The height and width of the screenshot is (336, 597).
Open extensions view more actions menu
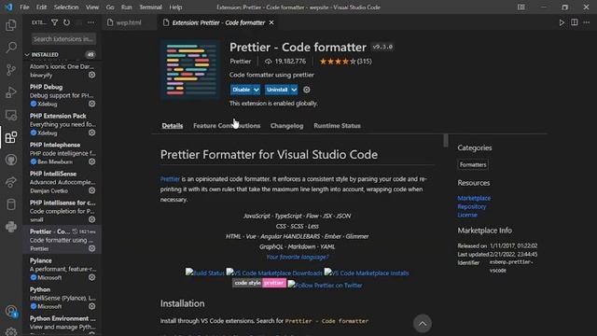tap(91, 22)
